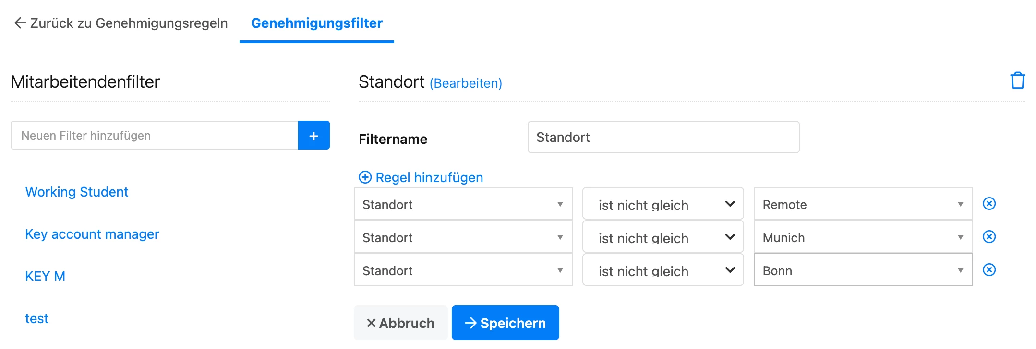Open the Remote value dropdown
The height and width of the screenshot is (349, 1036).
863,204
